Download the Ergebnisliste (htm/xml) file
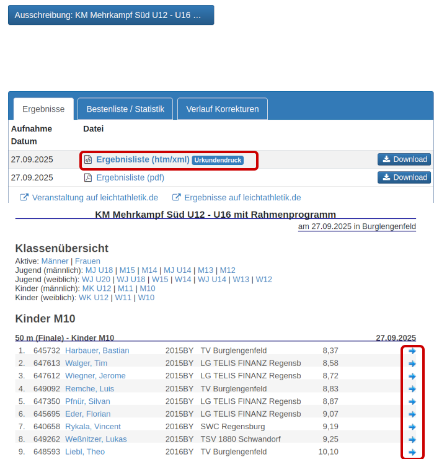The image size is (434, 459). coord(404,159)
